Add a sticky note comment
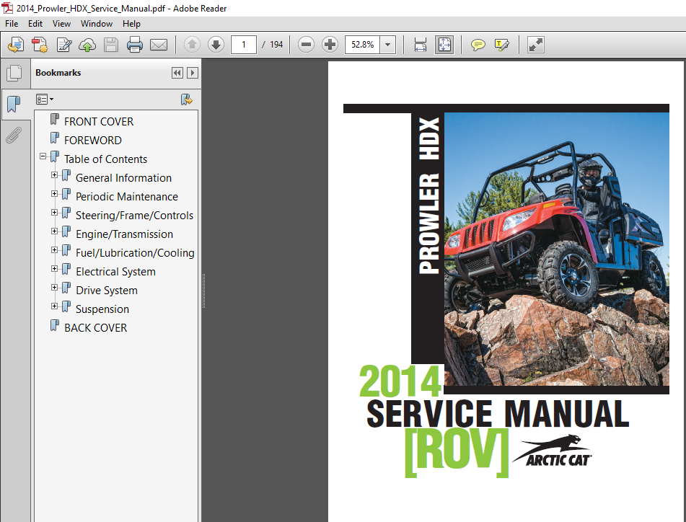This screenshot has width=686, height=522. pyautogui.click(x=478, y=45)
